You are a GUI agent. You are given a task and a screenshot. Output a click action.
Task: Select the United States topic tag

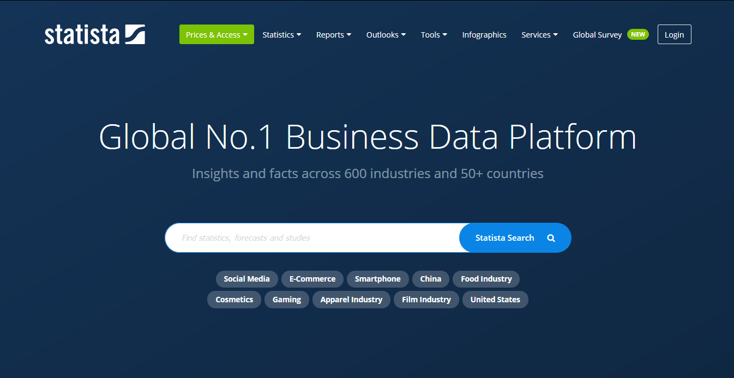point(495,300)
